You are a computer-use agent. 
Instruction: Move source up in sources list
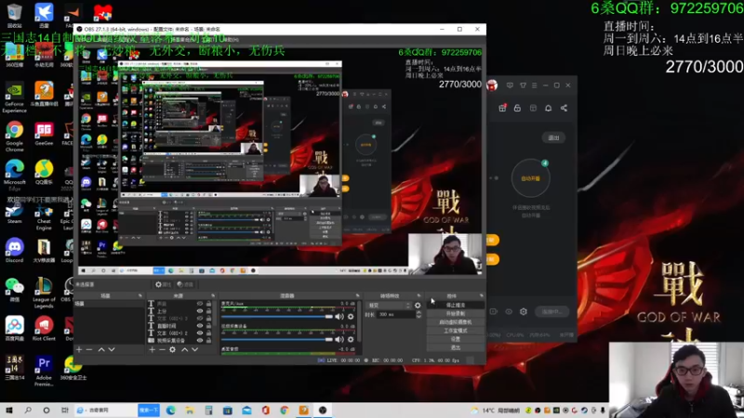pyautogui.click(x=184, y=349)
